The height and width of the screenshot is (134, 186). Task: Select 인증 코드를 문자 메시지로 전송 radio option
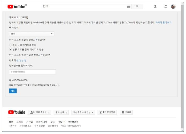(10, 49)
